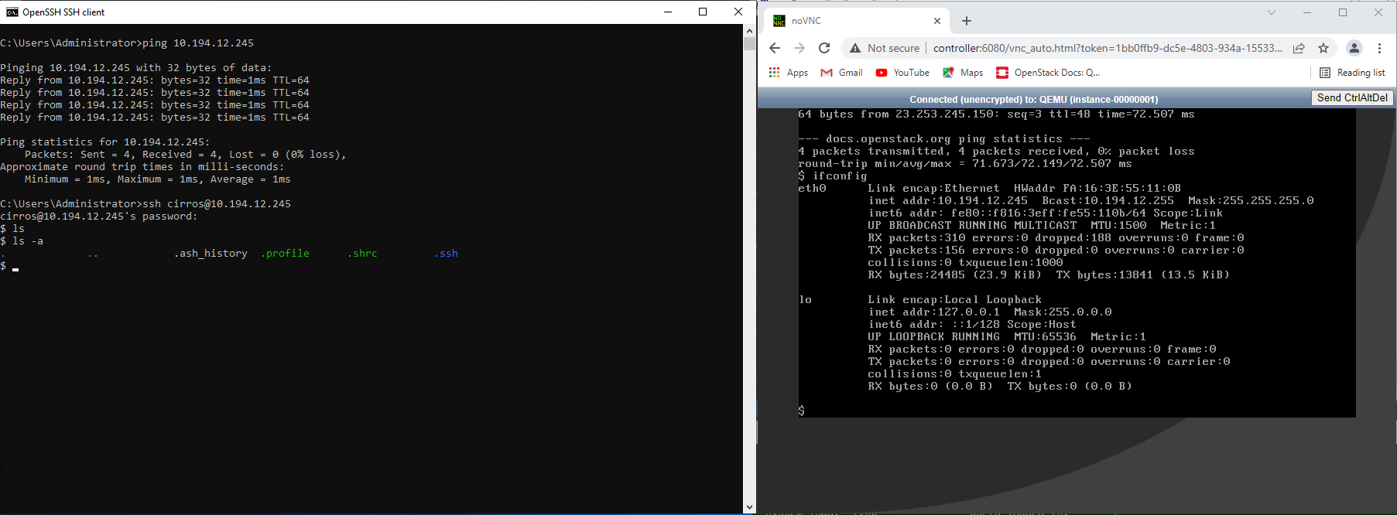The width and height of the screenshot is (1397, 515).
Task: Click .shrc in ls output
Action: 362,254
